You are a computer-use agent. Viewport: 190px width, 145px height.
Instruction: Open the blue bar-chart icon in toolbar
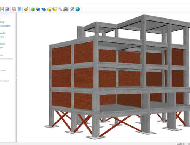pos(8,9)
